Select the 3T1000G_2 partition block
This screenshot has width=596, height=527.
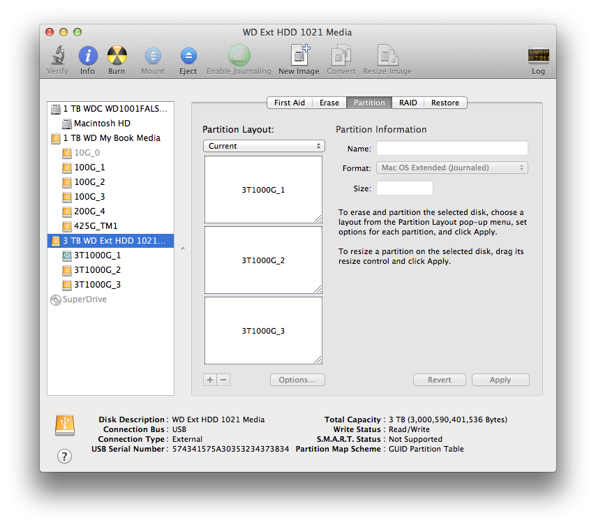tap(263, 260)
